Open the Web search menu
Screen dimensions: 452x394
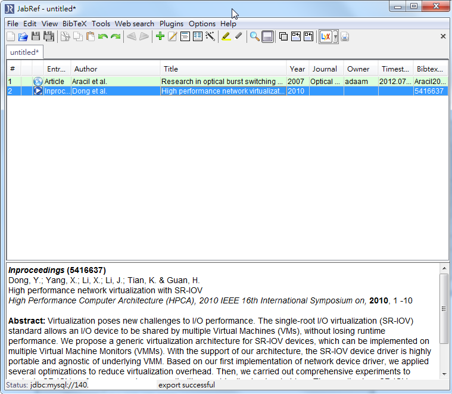(x=135, y=24)
